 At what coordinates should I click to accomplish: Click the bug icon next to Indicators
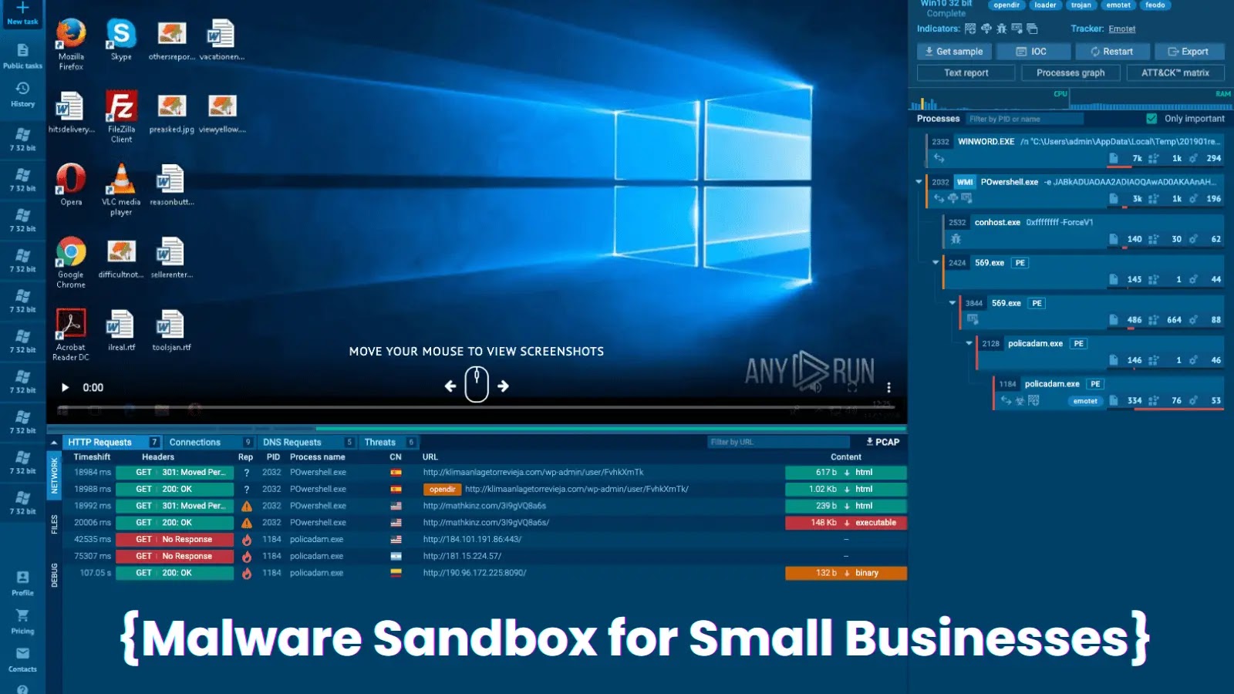tap(1002, 29)
